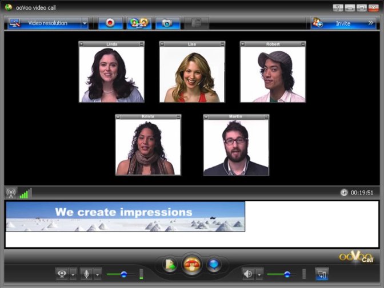Start recording with the red record button

(110, 23)
